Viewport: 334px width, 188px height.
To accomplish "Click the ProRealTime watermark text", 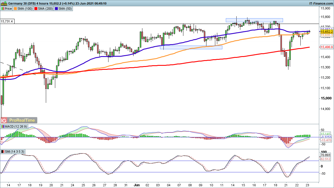I will 22,120.
